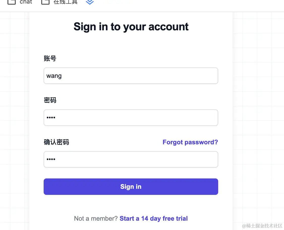
Task: Click the folder icon beside 在线工具
Action: (x=45, y=2)
